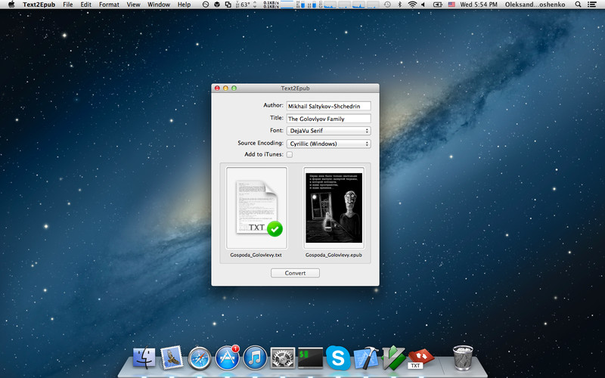Open Notification Center list icon
The image size is (605, 378).
point(591,5)
